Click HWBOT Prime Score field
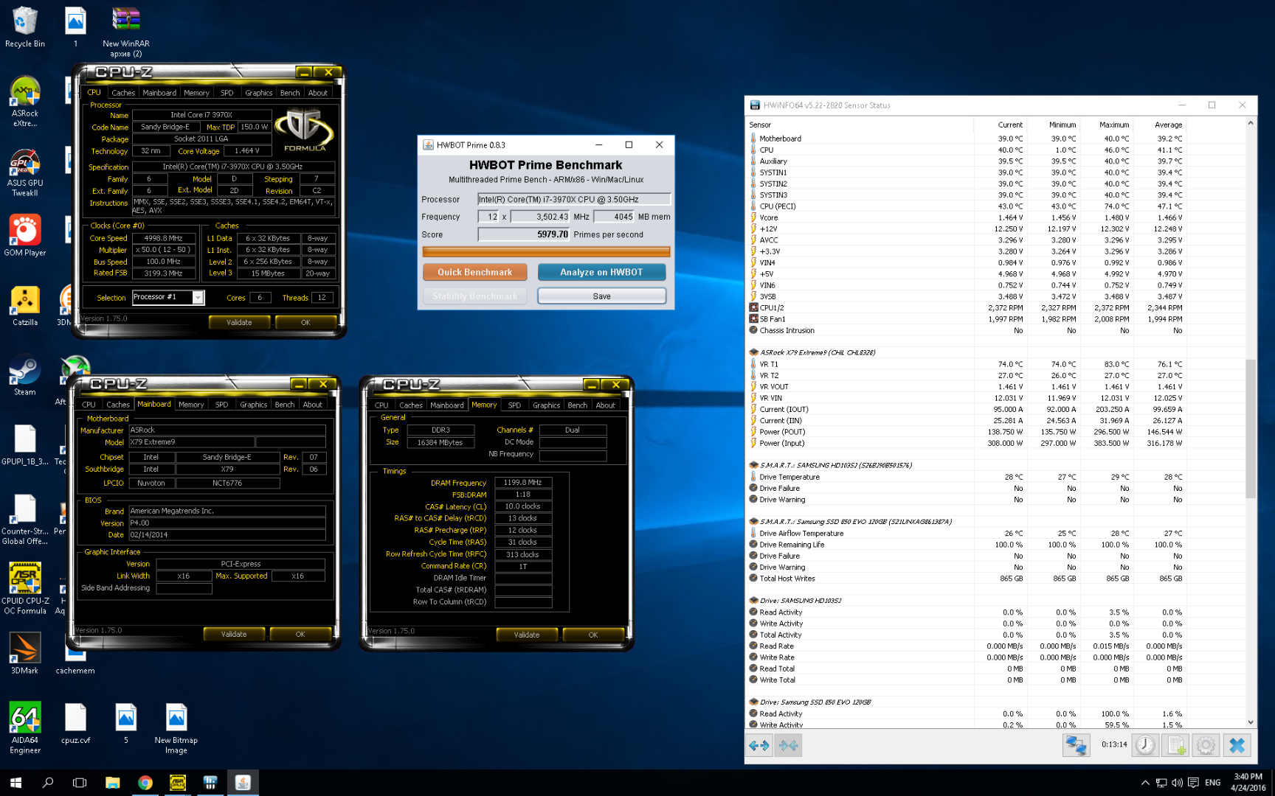Screen dimensions: 1275x796 click(x=524, y=234)
